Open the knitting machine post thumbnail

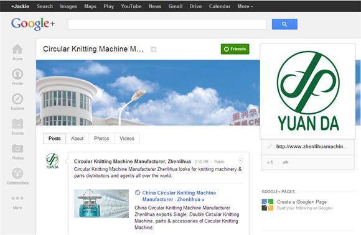(x=101, y=203)
